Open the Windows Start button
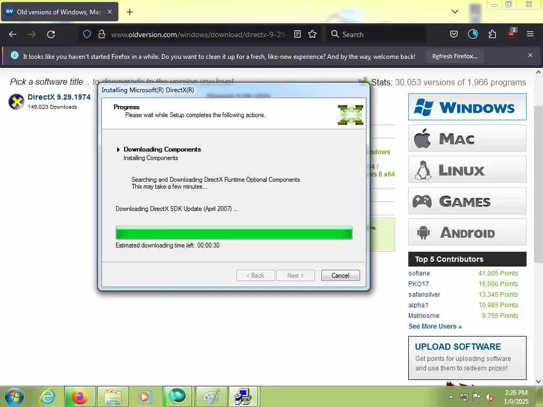This screenshot has height=407, width=543. [x=14, y=396]
